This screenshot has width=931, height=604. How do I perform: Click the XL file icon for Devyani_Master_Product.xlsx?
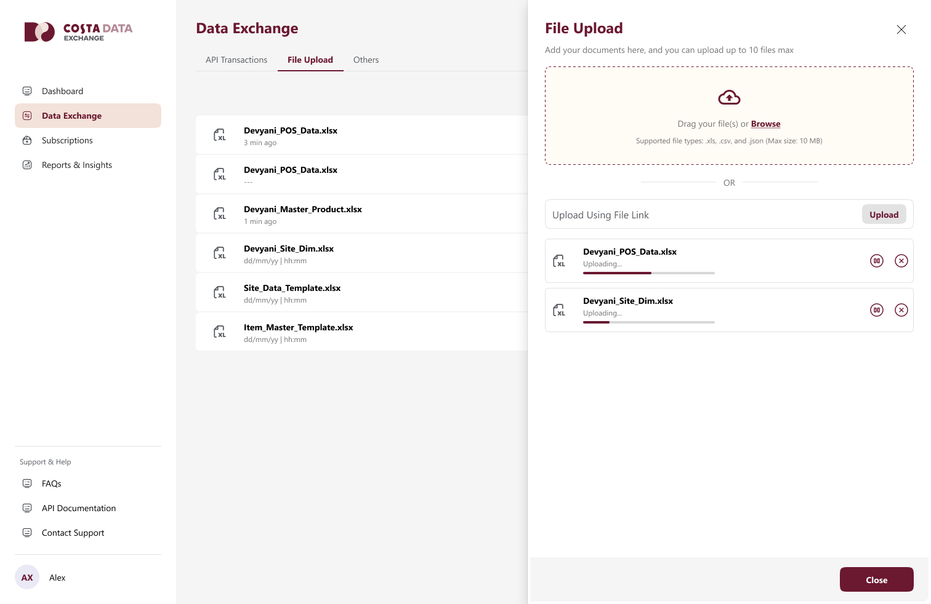[x=220, y=213]
